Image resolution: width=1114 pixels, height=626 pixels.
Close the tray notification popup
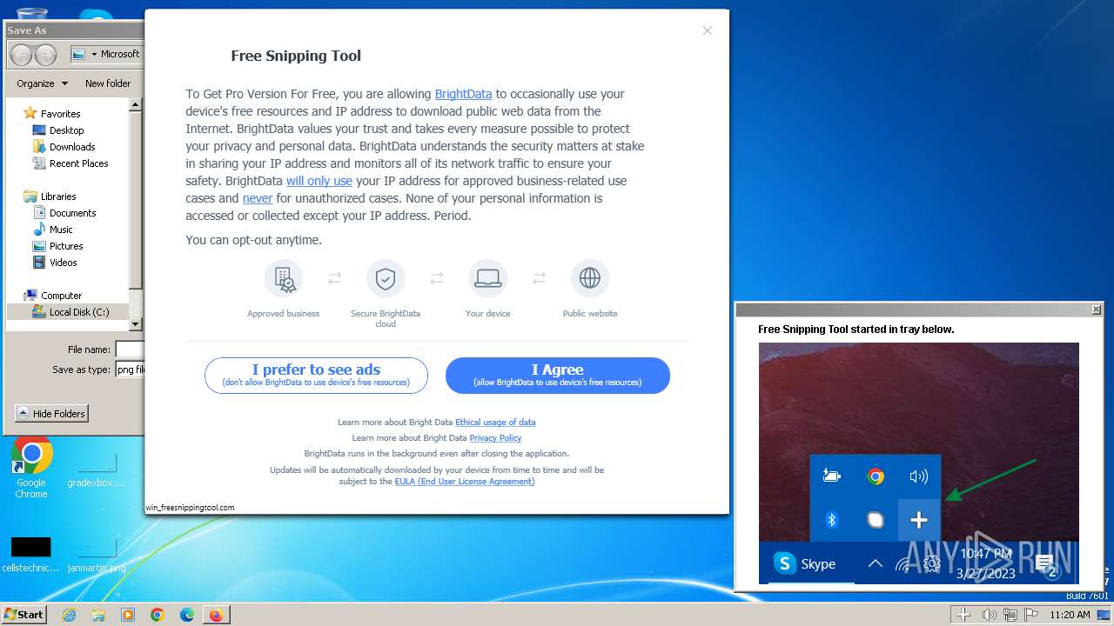point(1097,310)
